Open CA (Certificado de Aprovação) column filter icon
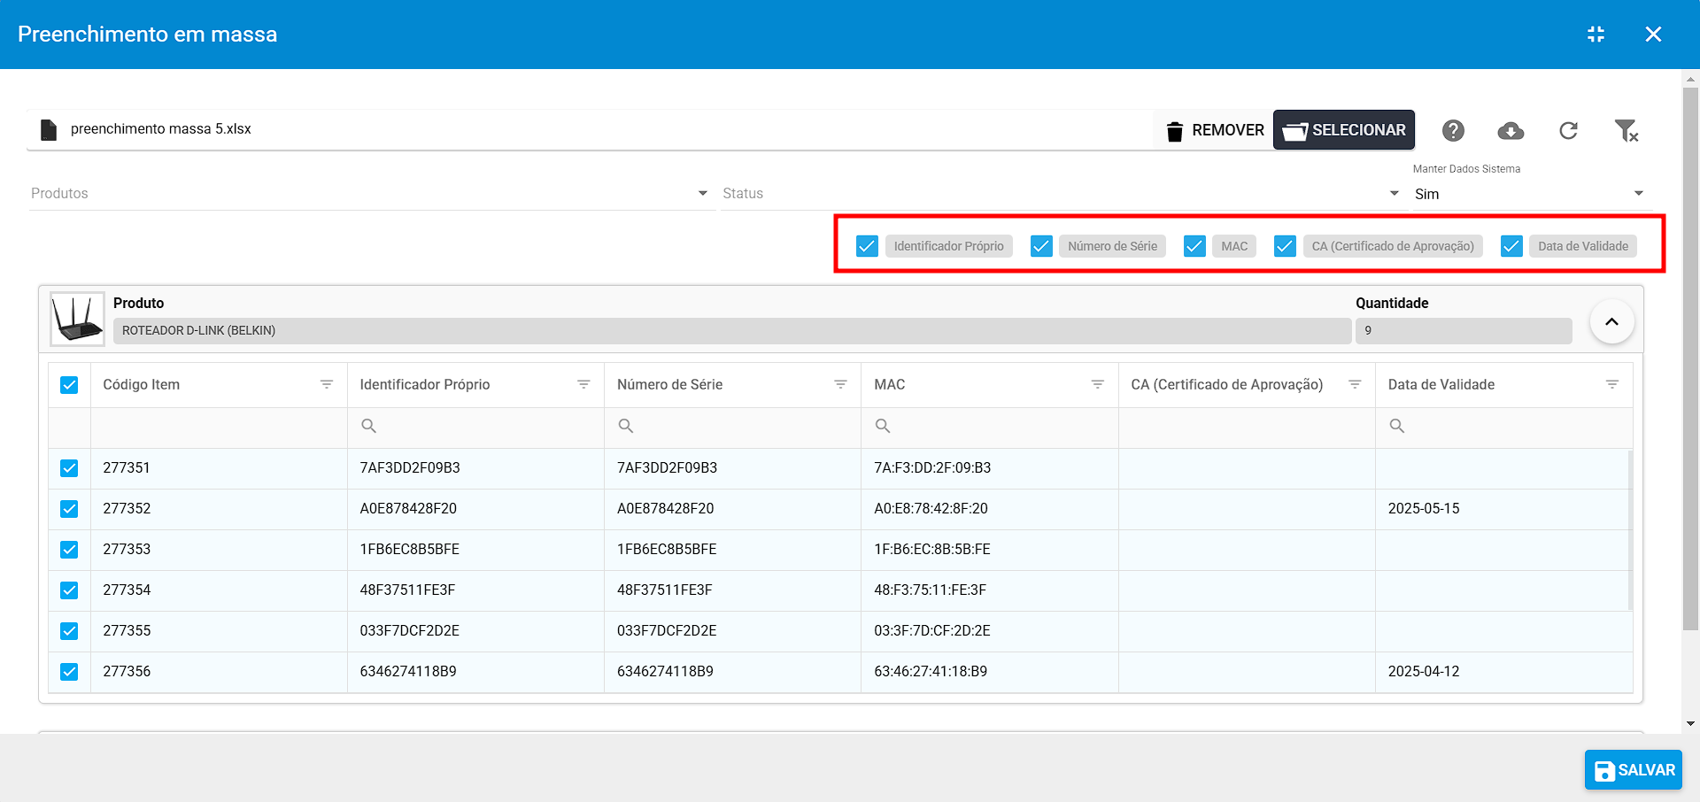 1355,384
